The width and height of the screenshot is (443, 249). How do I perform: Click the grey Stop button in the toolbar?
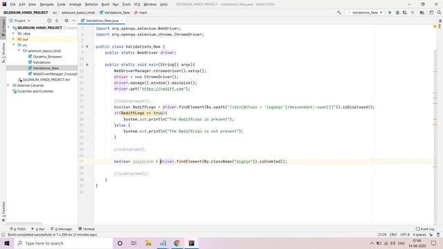pos(413,12)
